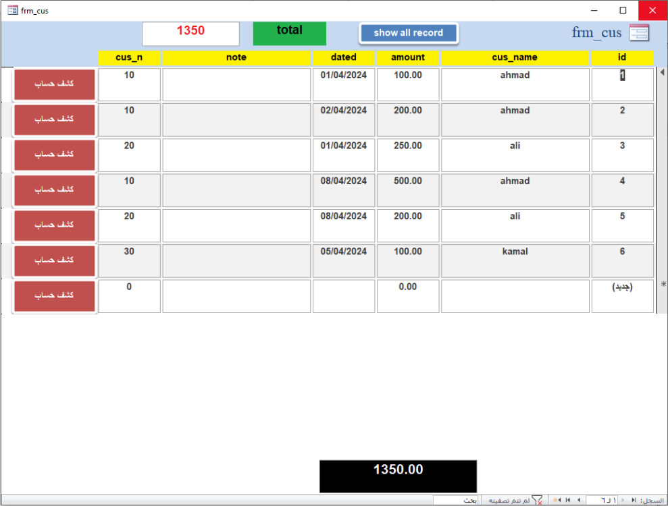The width and height of the screenshot is (668, 506).
Task: Click the search box in navigation bar
Action: [455, 501]
